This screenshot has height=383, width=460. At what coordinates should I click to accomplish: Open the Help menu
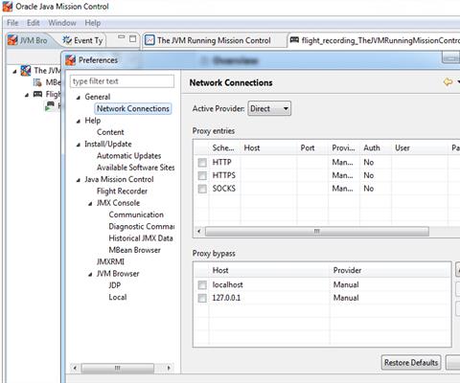click(x=93, y=23)
